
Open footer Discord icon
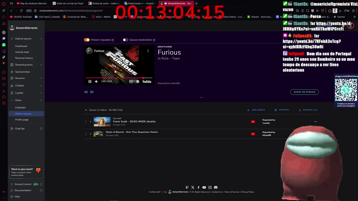(x=216, y=188)
